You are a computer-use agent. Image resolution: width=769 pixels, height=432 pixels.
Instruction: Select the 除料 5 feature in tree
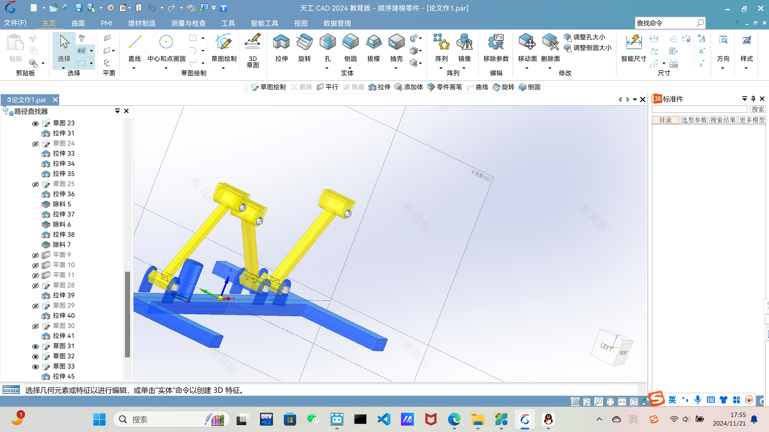coord(62,204)
